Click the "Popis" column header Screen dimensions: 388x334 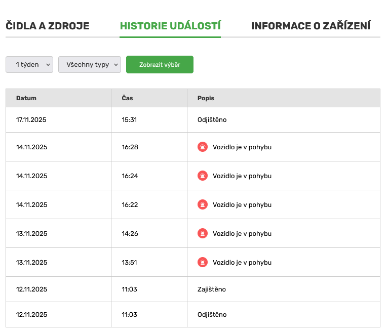(x=206, y=98)
